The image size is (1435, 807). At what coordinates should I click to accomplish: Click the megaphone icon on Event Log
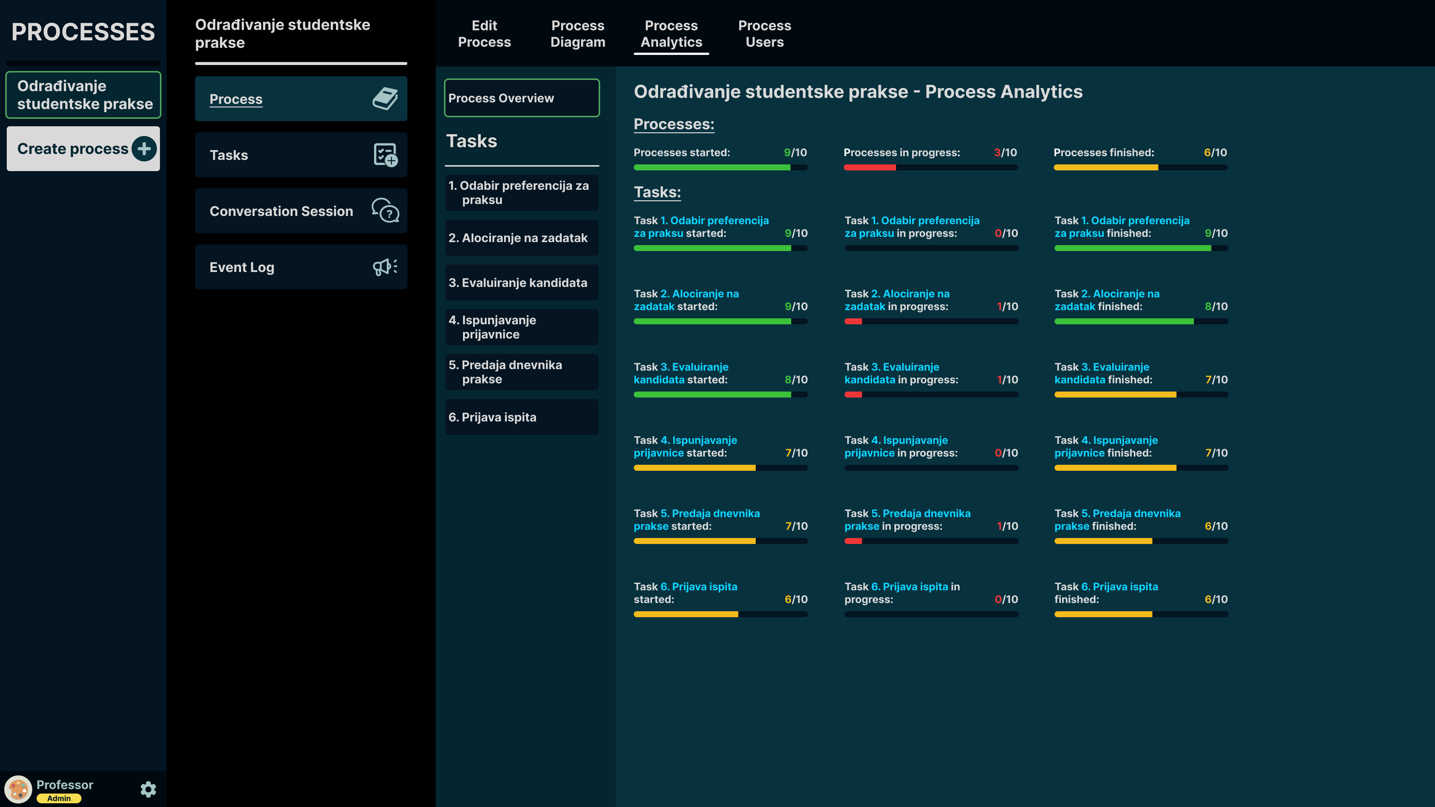tap(385, 267)
